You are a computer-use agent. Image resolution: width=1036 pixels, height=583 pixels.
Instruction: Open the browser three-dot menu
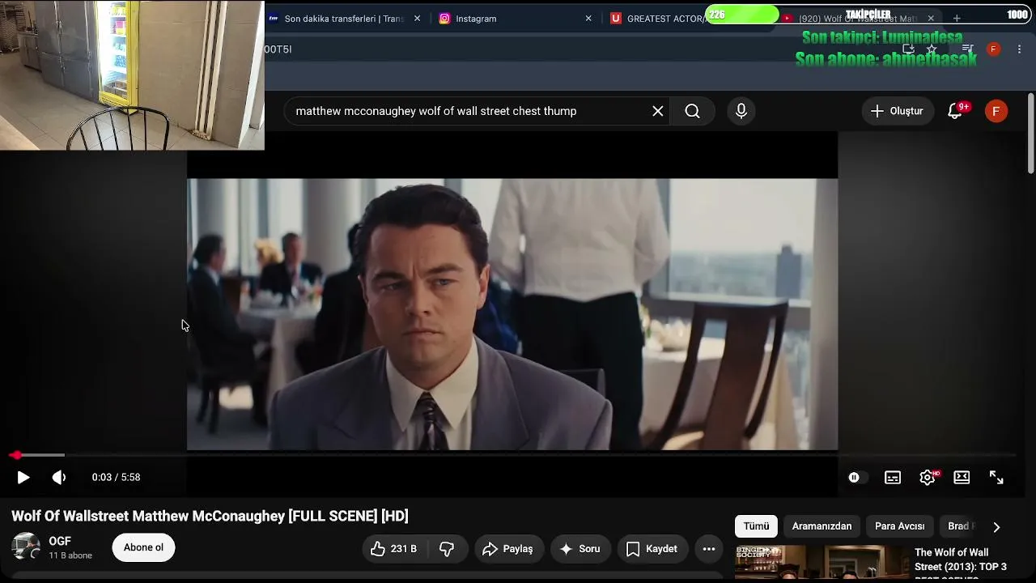click(1019, 49)
